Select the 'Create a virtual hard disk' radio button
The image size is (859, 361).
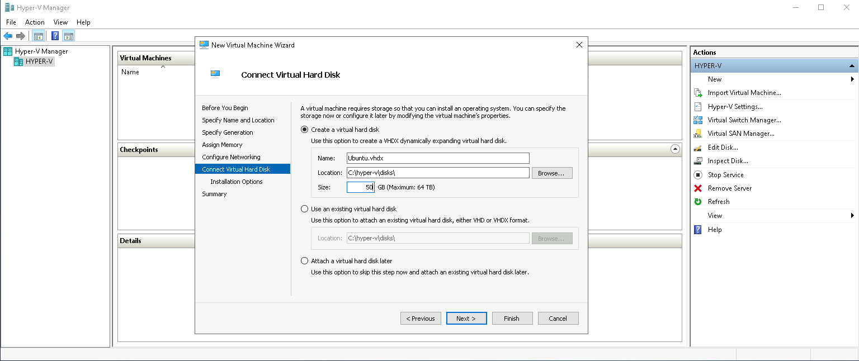(304, 130)
